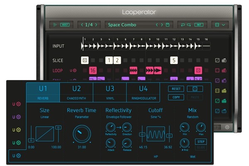Decrease step length left of 1/4
The height and width of the screenshot is (166, 249).
[82, 24]
